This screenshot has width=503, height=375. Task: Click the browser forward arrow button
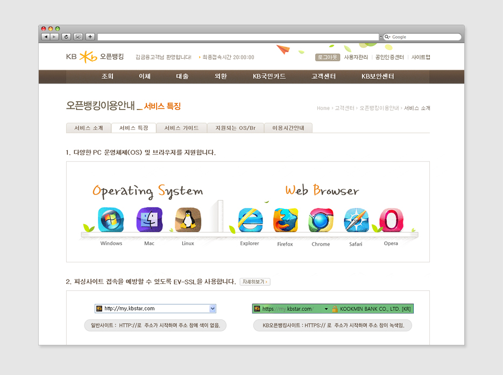point(54,37)
